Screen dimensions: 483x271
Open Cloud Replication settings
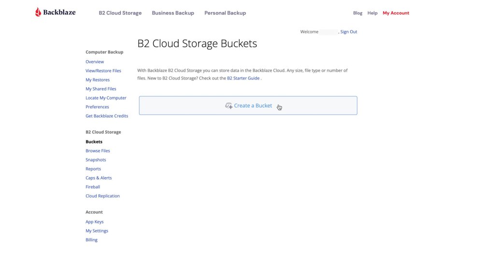tap(102, 196)
